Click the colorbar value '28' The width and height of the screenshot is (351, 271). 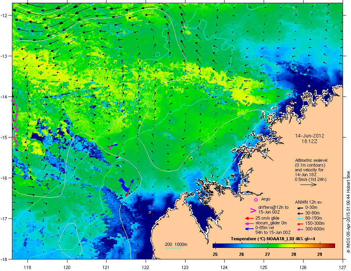tap(294, 254)
